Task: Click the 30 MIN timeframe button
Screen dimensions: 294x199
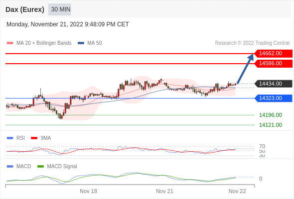Action: [x=60, y=9]
